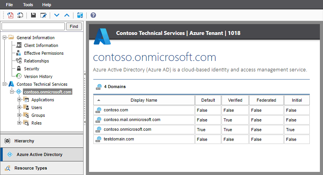Image resolution: width=323 pixels, height=175 pixels.
Task: Expand the Applications tree node
Action: point(19,100)
